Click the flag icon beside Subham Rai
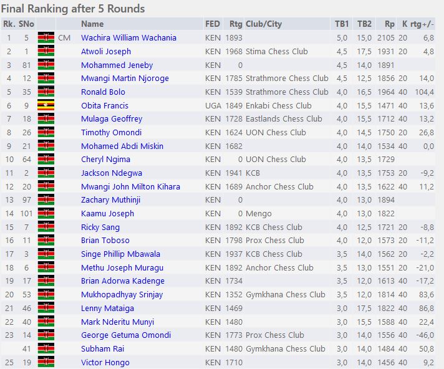This screenshot has width=444, height=369. (46, 348)
